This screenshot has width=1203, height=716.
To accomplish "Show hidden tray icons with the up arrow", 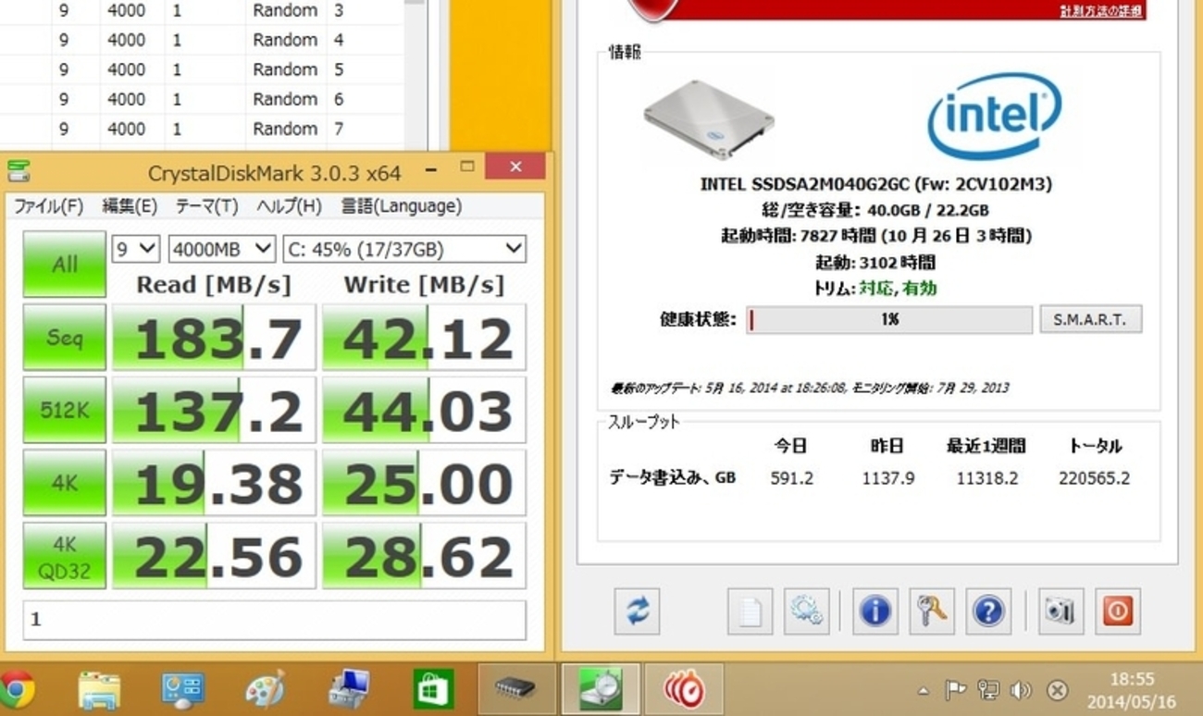I will [x=923, y=691].
